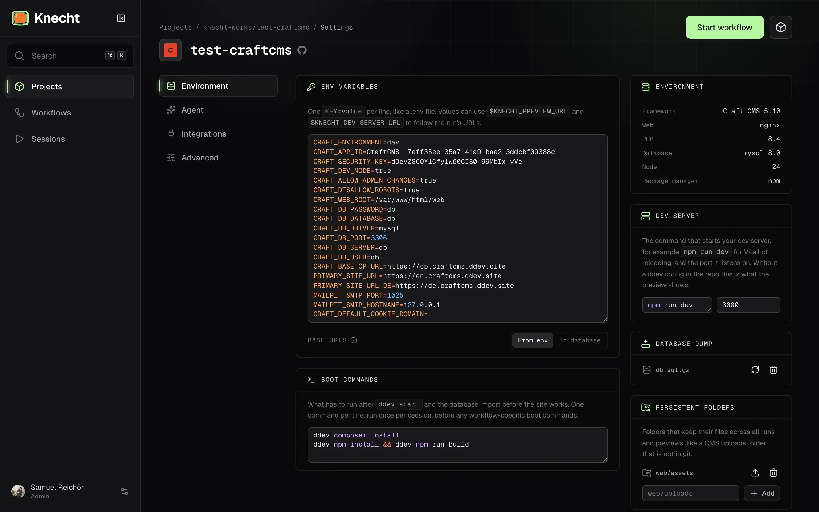This screenshot has width=819, height=512.
Task: Edit the 3000 dev server port field
Action: tap(748, 305)
